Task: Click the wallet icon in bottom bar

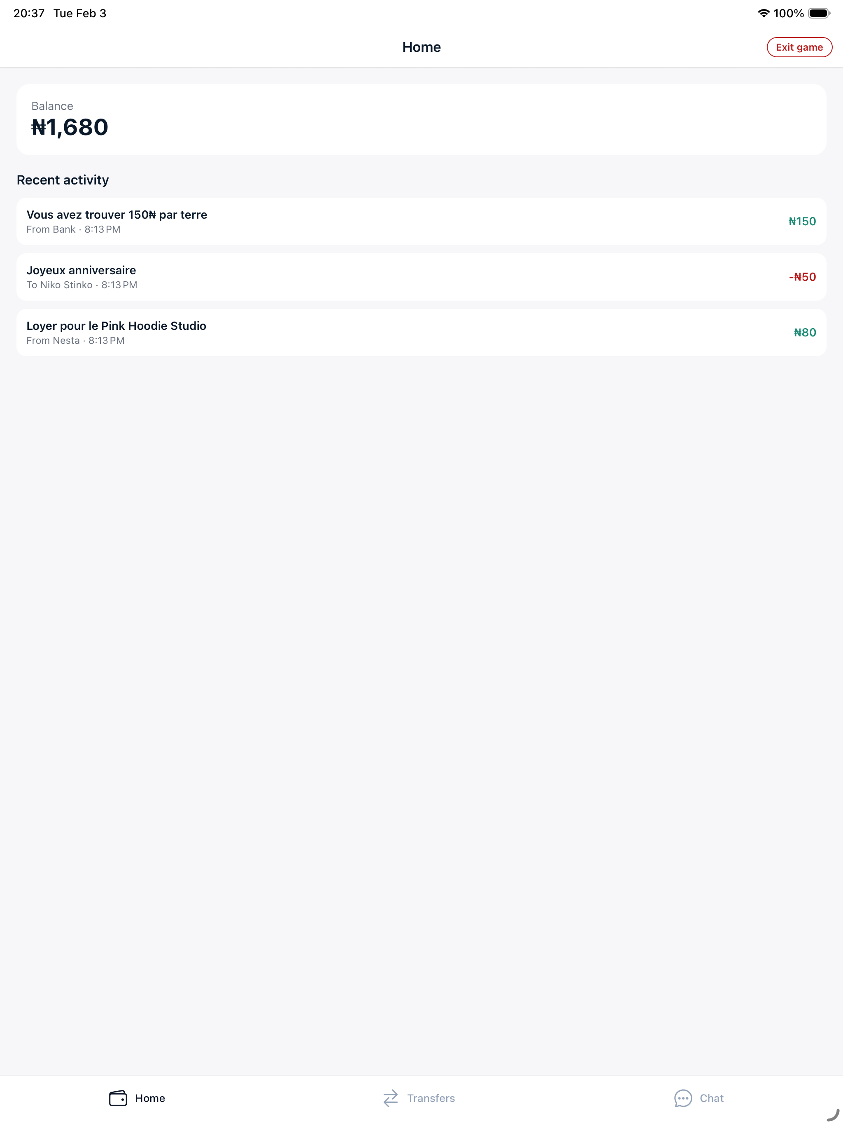Action: pos(118,1098)
